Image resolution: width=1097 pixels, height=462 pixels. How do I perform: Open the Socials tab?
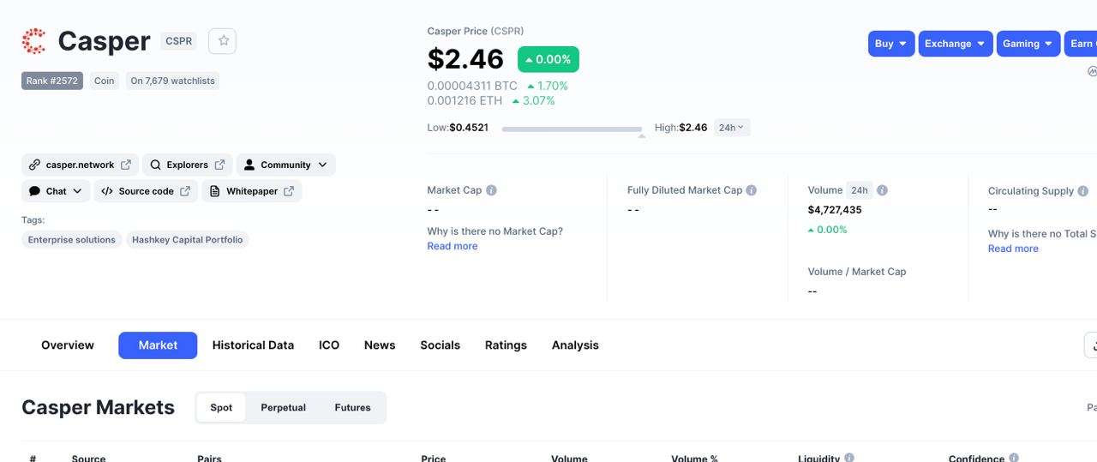click(x=440, y=345)
